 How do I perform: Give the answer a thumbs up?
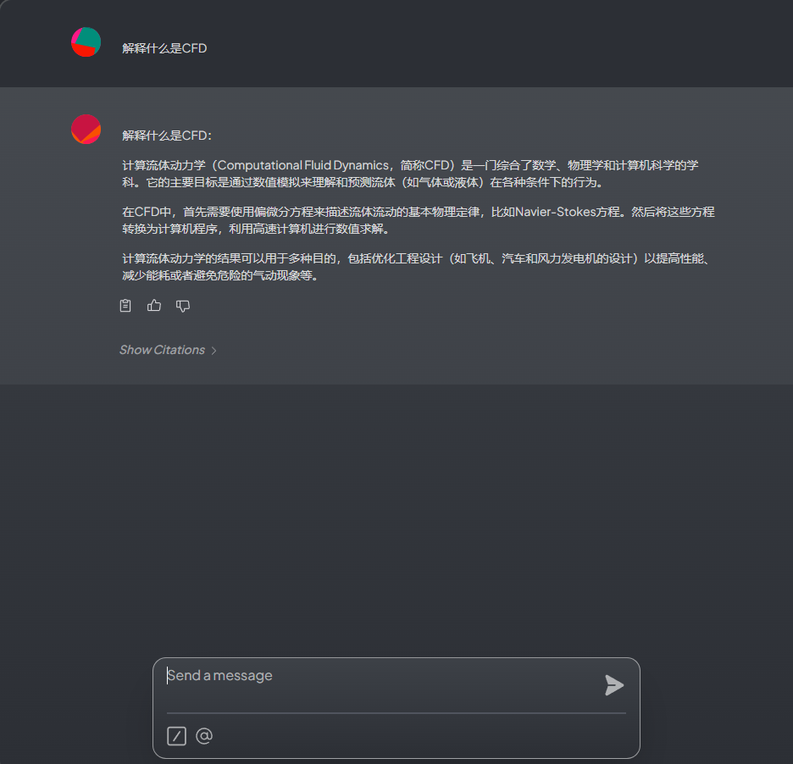(154, 306)
